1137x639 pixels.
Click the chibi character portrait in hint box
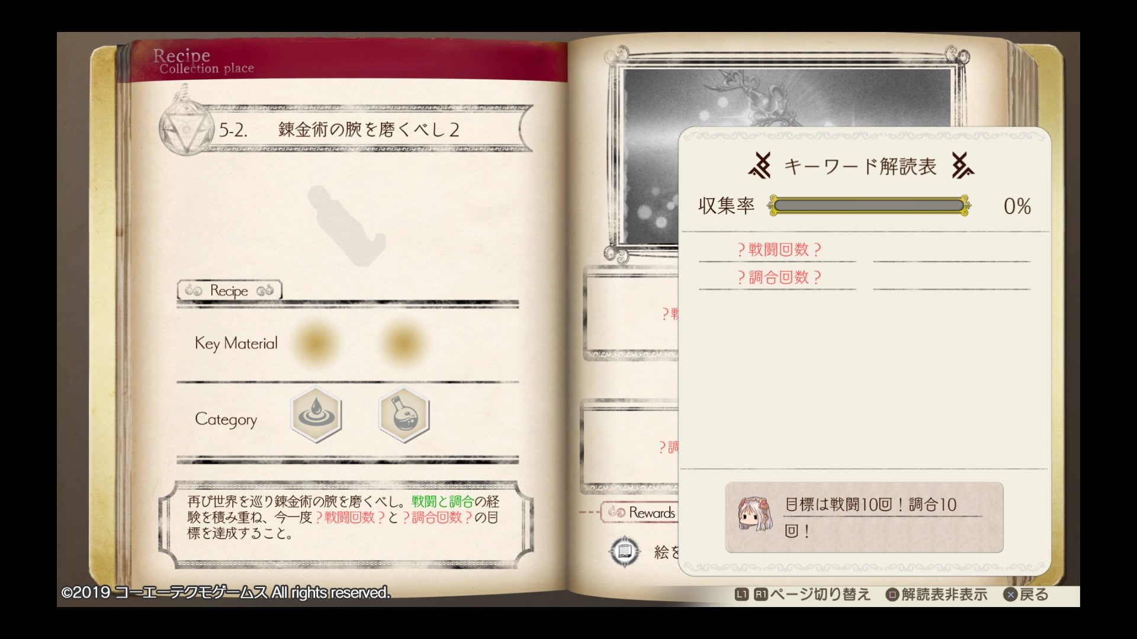(x=754, y=513)
